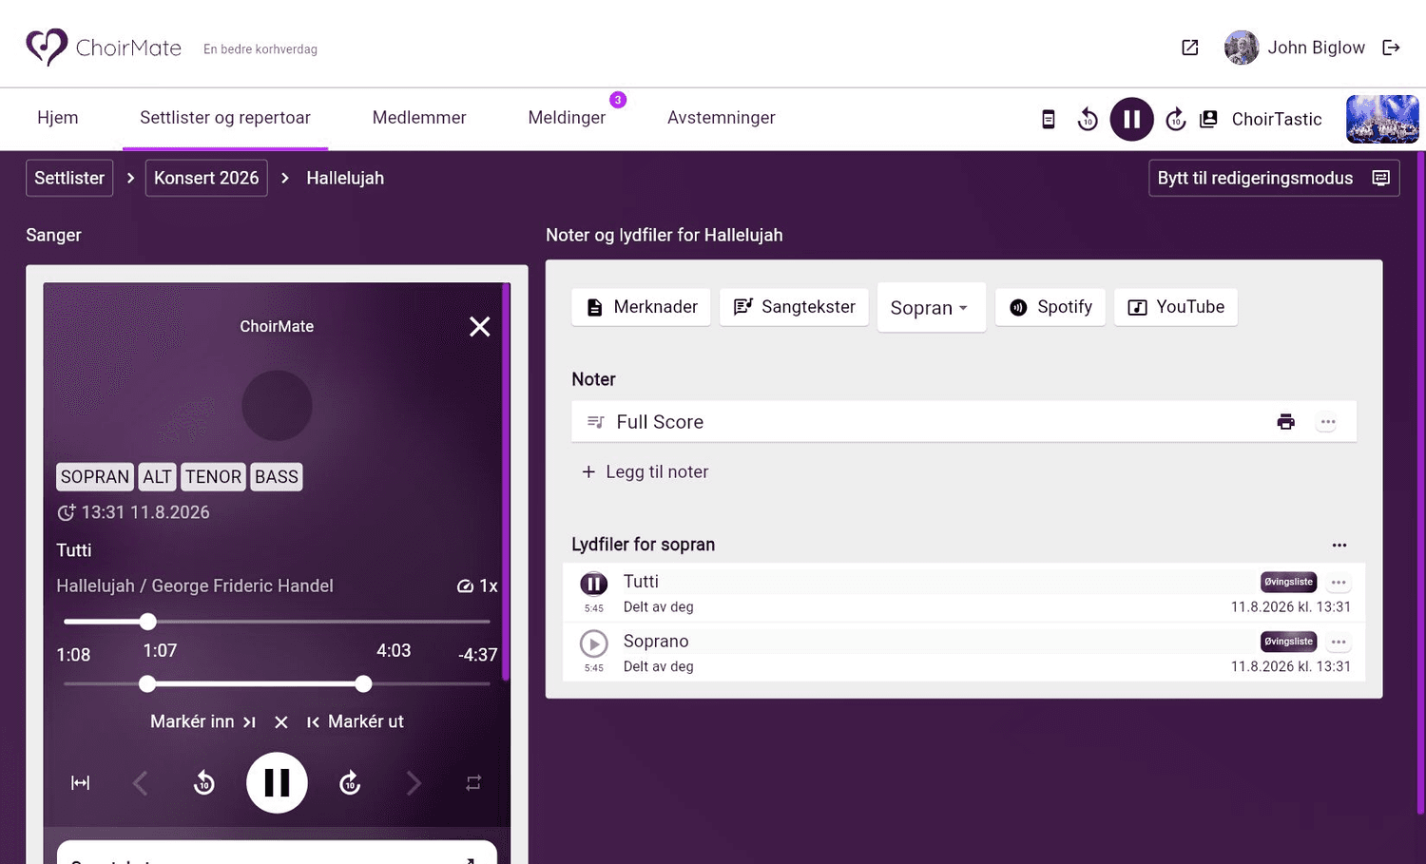Switch to the Avstemninger tab

[x=722, y=118]
